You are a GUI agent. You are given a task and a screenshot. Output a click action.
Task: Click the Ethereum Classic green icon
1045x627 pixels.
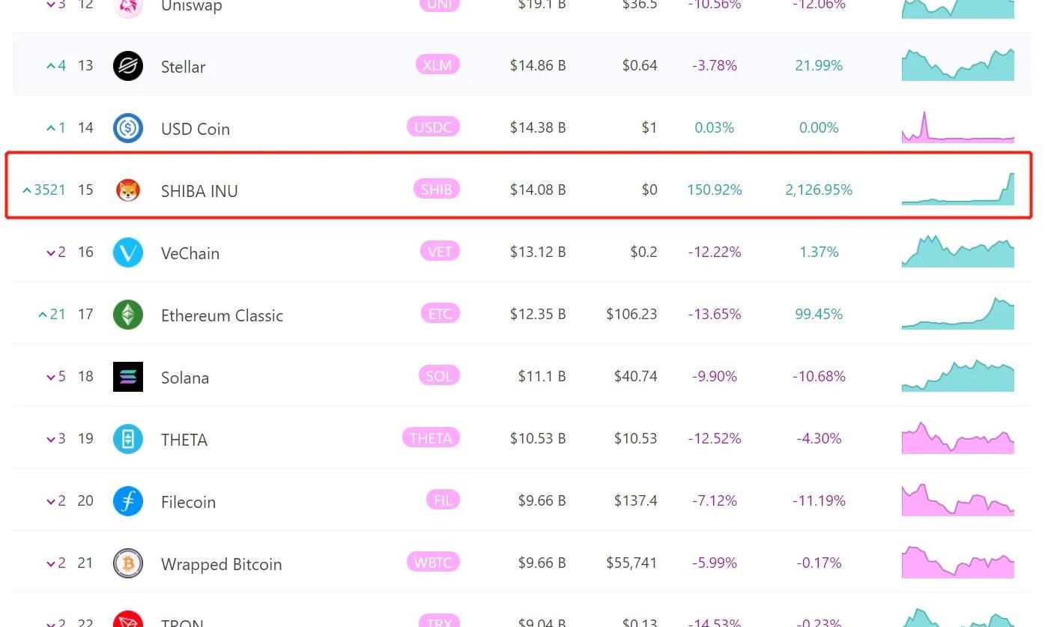pyautogui.click(x=128, y=315)
